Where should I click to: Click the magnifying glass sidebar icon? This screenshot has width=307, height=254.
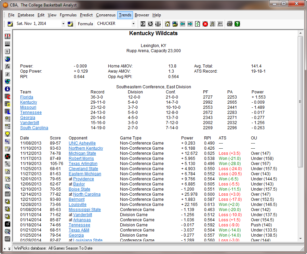8,186
